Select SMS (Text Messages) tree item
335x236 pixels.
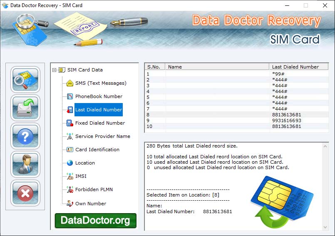(101, 83)
